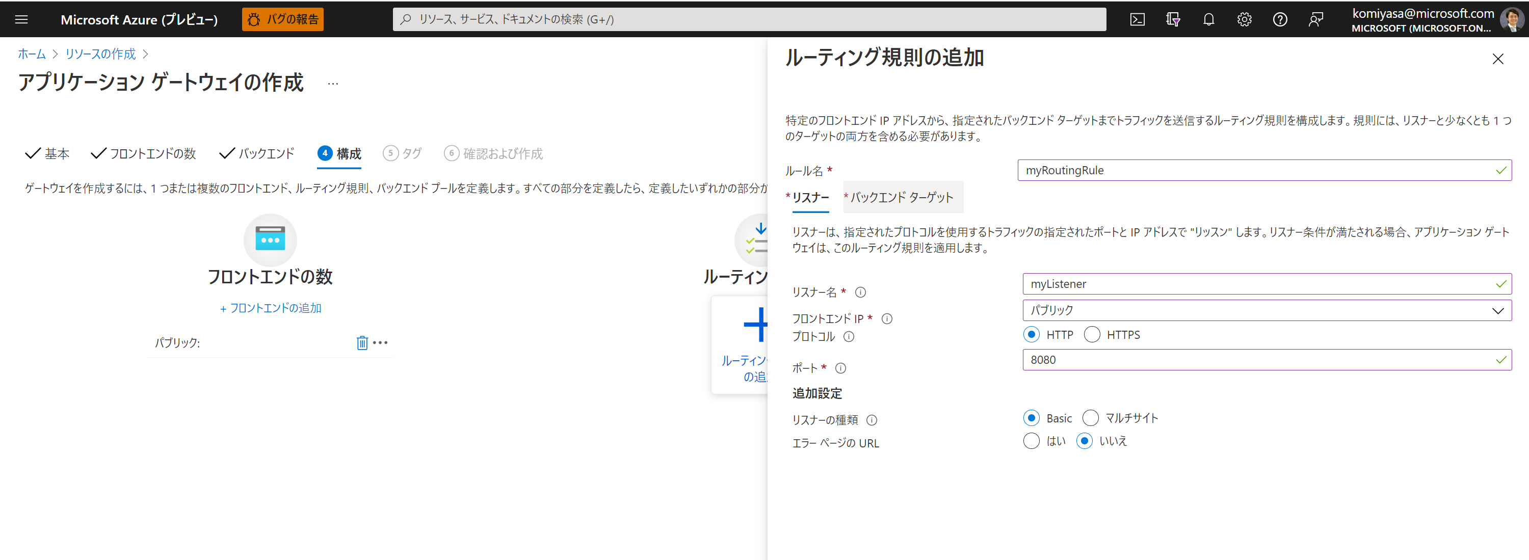Image resolution: width=1529 pixels, height=560 pixels.
Task: Open the help question mark icon
Action: click(x=1280, y=19)
